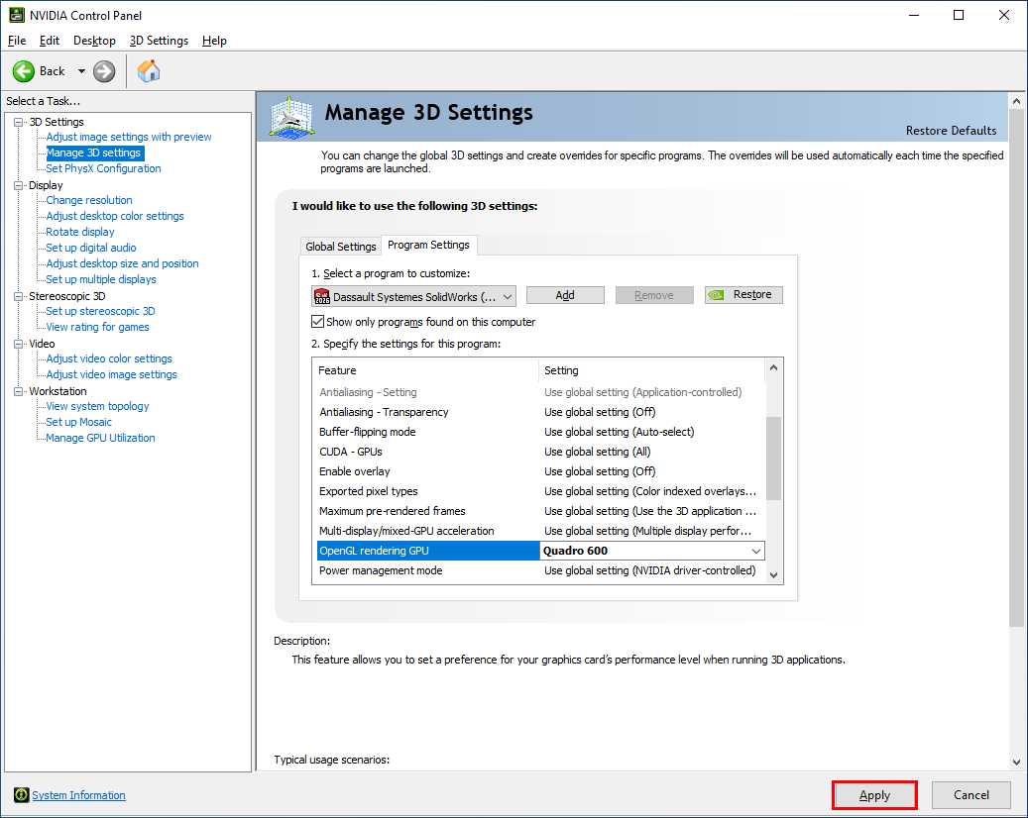Open the File menu
The height and width of the screenshot is (818, 1028).
(x=17, y=41)
